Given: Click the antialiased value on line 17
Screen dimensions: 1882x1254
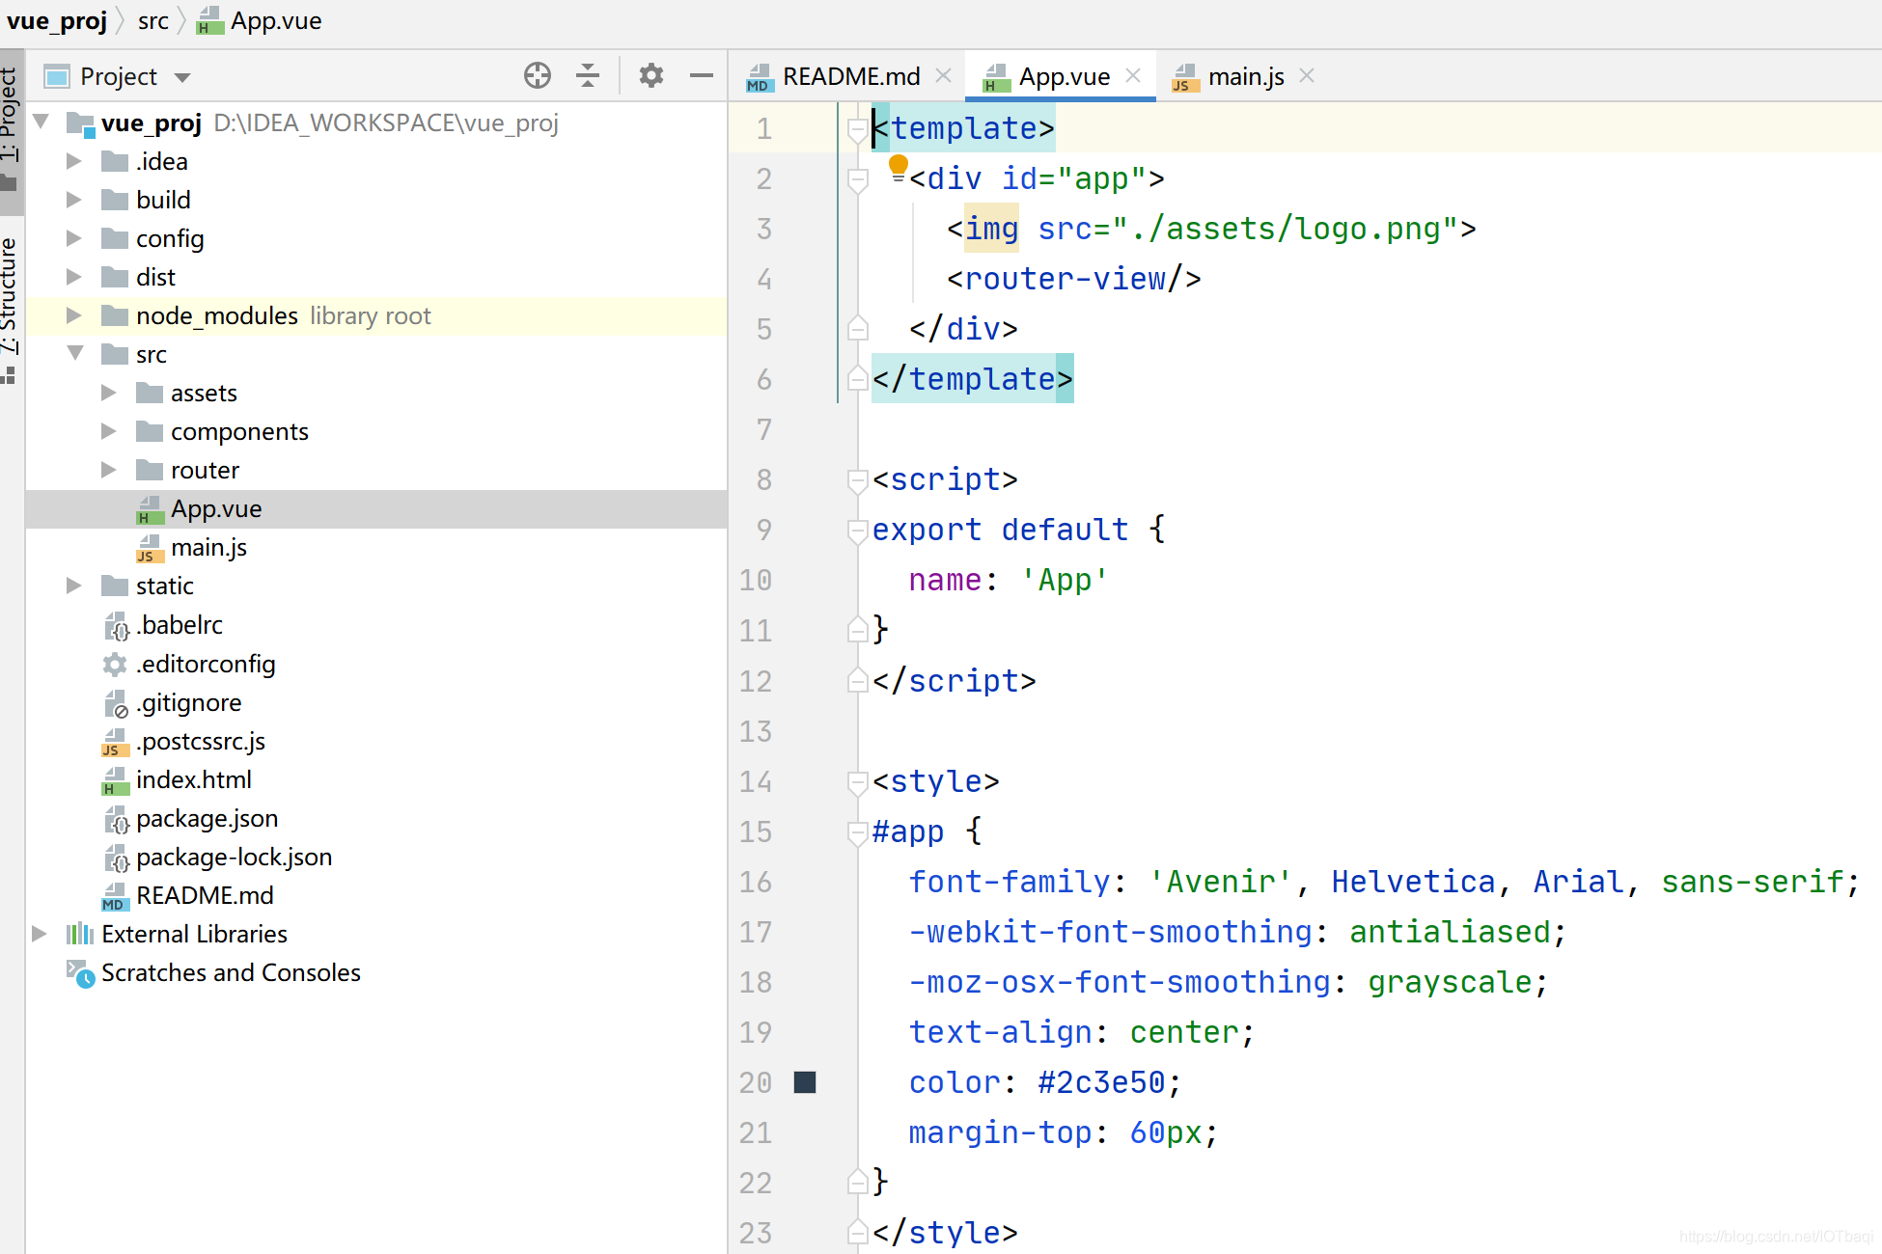Looking at the screenshot, I should coord(1450,932).
